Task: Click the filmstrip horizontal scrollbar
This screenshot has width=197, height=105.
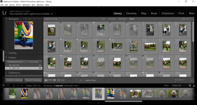Action: coord(124,101)
